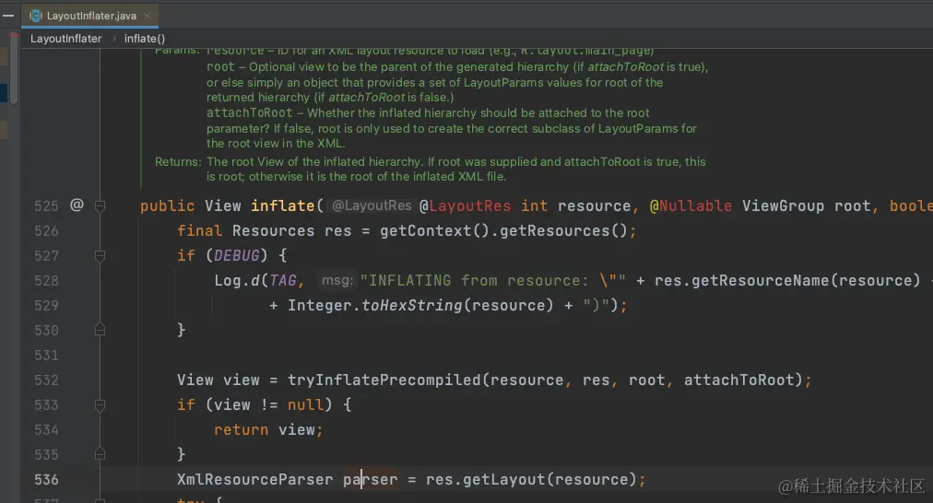
Task: Click line number 536 in the gutter
Action: [46, 480]
